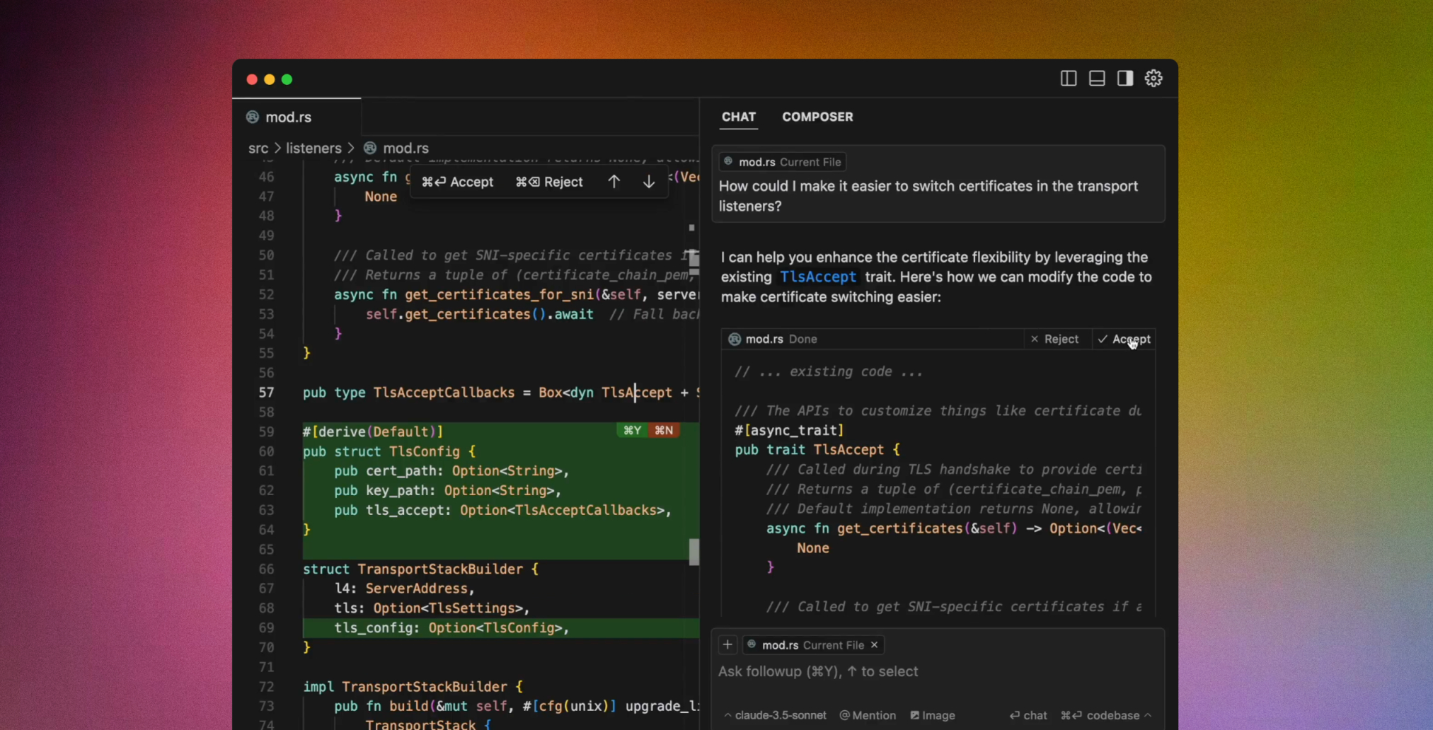This screenshot has height=730, width=1433.
Task: Open settings via the gear icon
Action: (x=1153, y=79)
